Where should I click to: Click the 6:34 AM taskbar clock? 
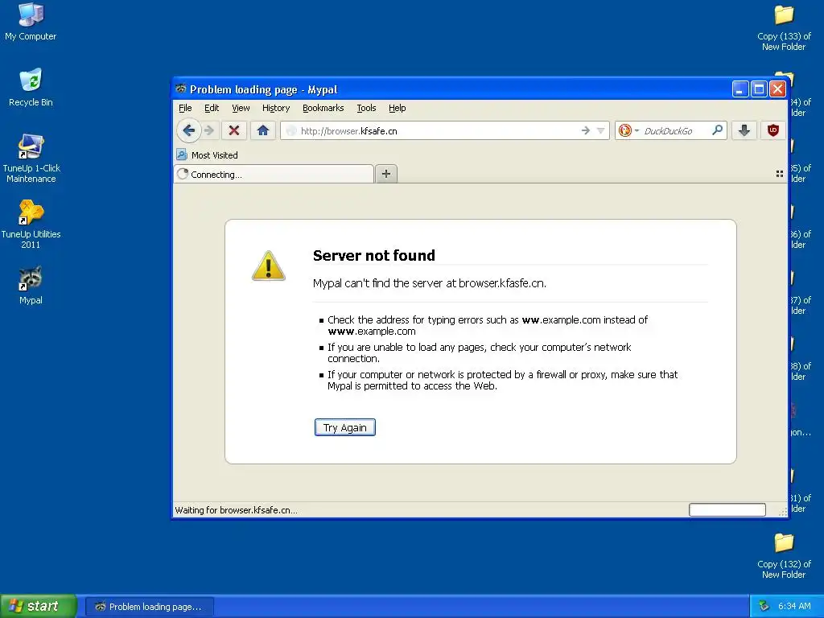click(x=794, y=606)
